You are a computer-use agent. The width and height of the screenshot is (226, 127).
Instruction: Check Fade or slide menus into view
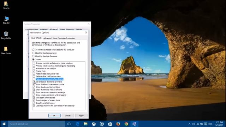34,74
